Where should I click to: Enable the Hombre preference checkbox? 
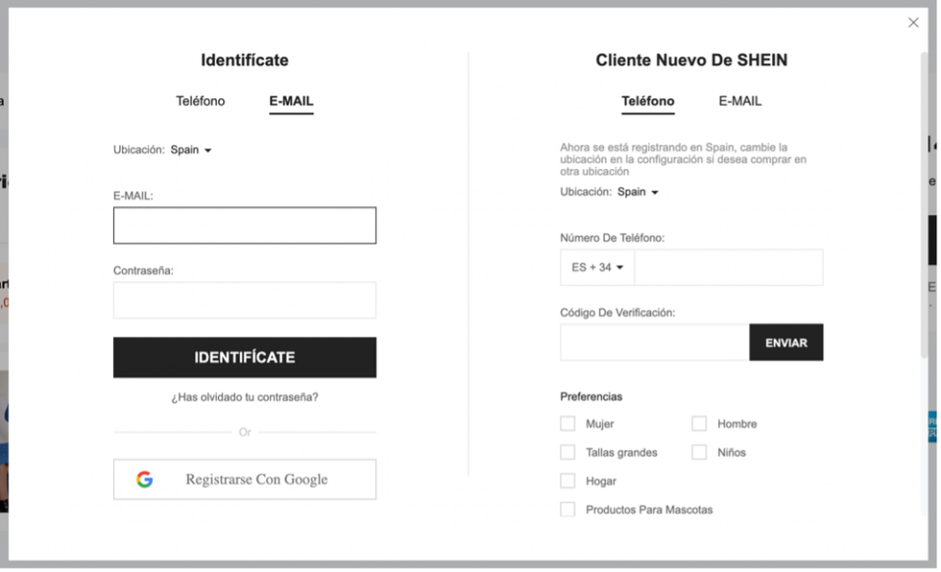[699, 424]
